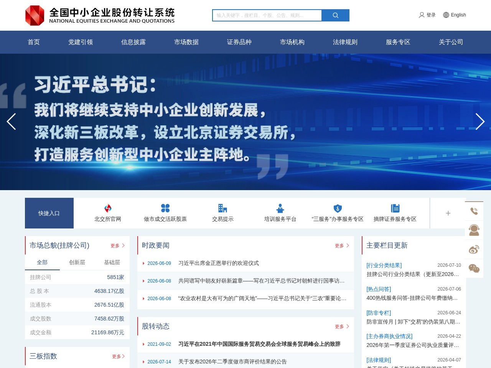Open 信息披露 navigation menu
Viewport: 491px width, 368px height.
point(133,42)
